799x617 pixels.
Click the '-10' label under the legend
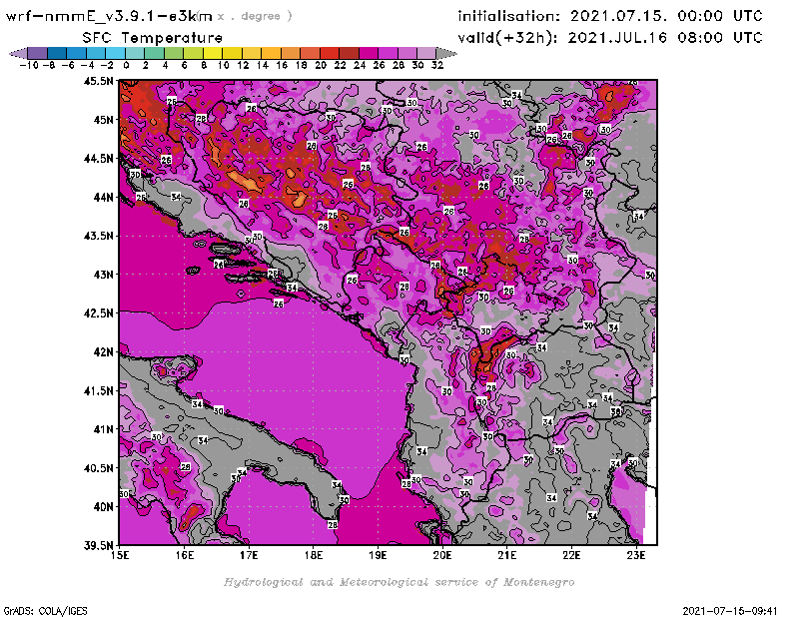pos(29,65)
